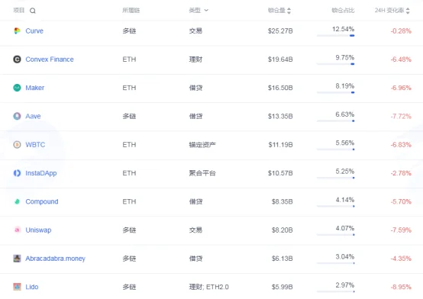Sort by 24H 变化率 column arrows
The width and height of the screenshot is (423, 299).
point(408,11)
